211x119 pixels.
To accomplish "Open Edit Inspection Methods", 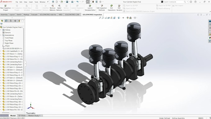I will point(101,8).
